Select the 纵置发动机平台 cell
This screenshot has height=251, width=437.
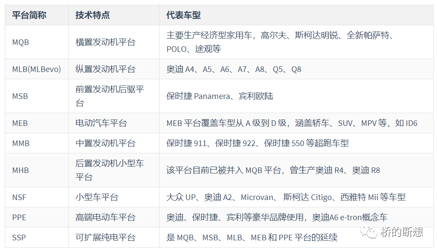point(114,69)
